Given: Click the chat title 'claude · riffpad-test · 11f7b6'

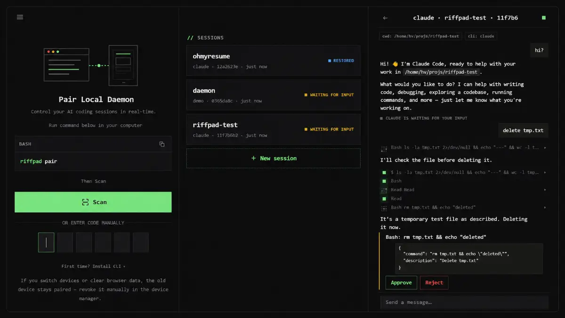Looking at the screenshot, I should pos(465,18).
